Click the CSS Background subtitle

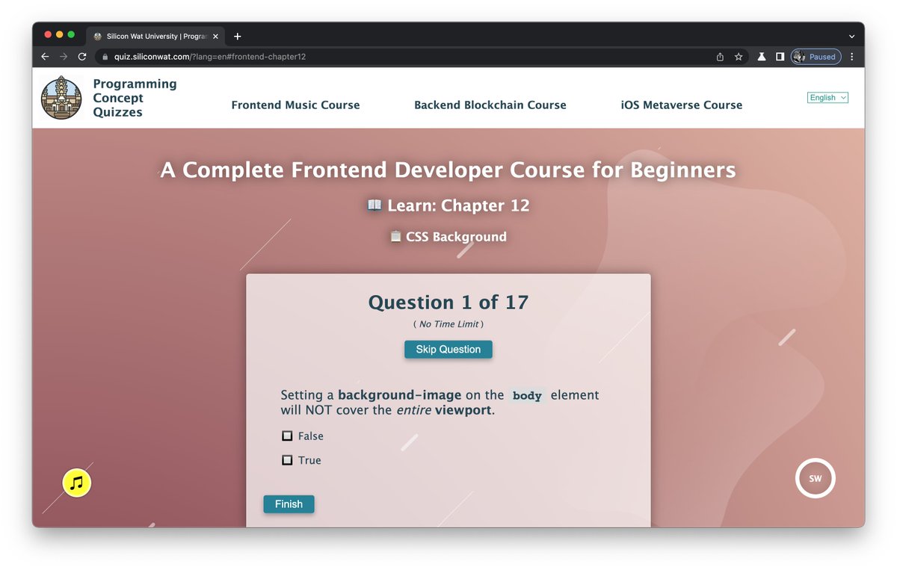tap(449, 237)
